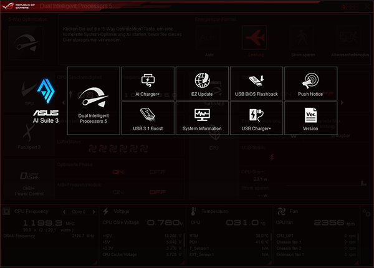
Task: Select Leistung airplane mode
Action: coord(254,37)
